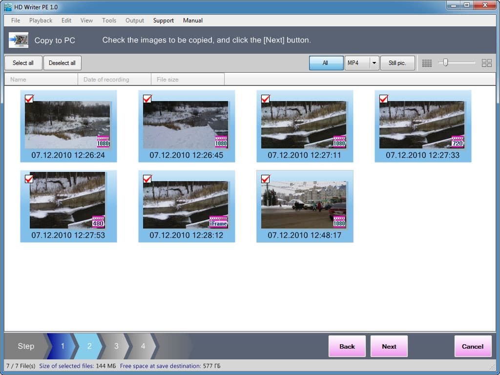Click 1080 badge on 12:26:45 clip
This screenshot has height=375, width=500.
click(221, 142)
